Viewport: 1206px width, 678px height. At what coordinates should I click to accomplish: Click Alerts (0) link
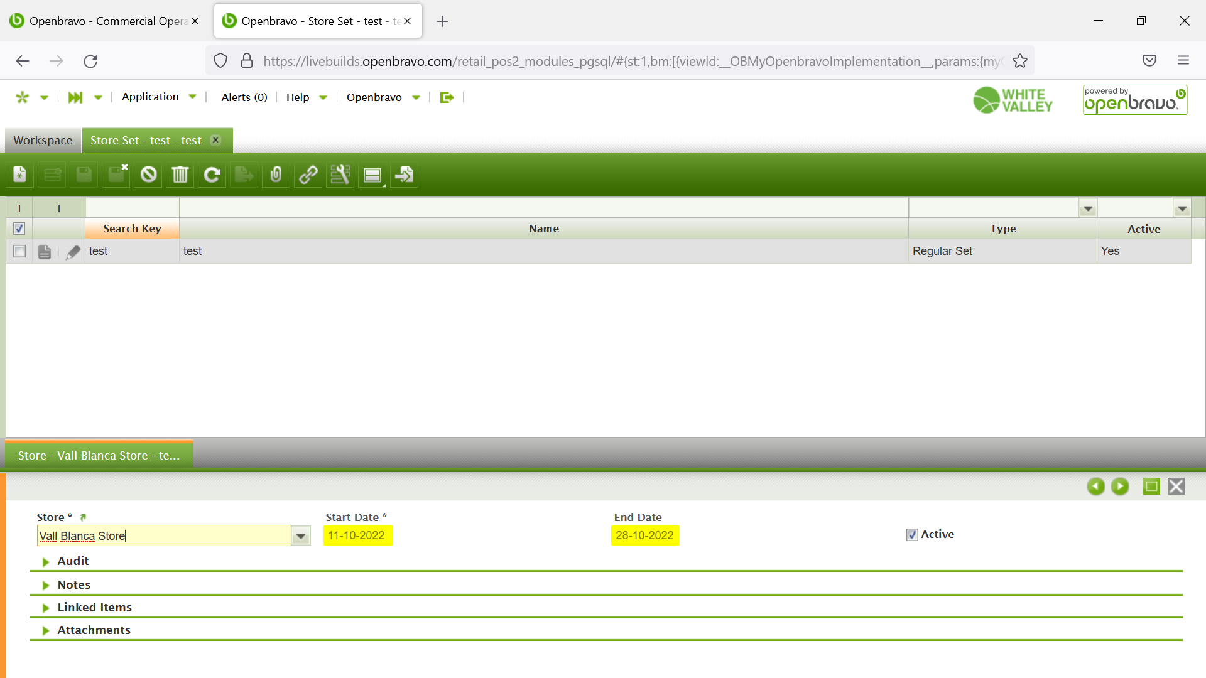click(x=244, y=97)
